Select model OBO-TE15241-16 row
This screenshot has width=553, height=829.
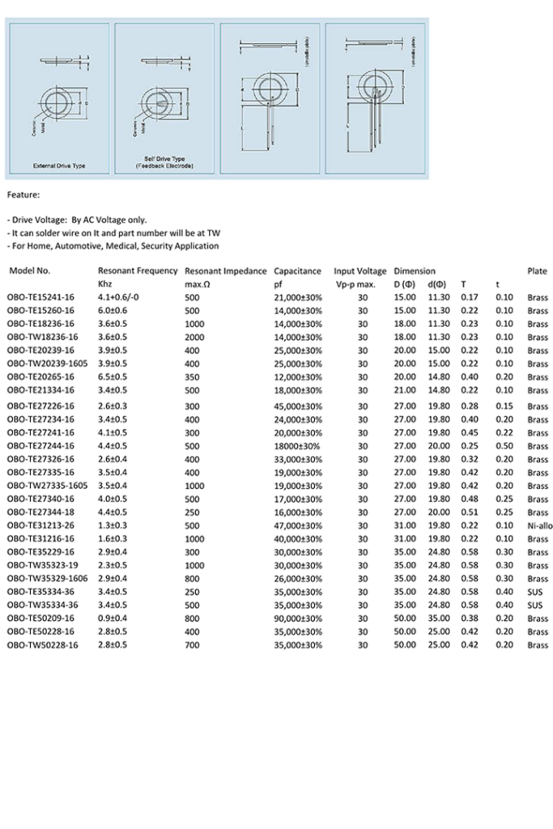pyautogui.click(x=279, y=297)
